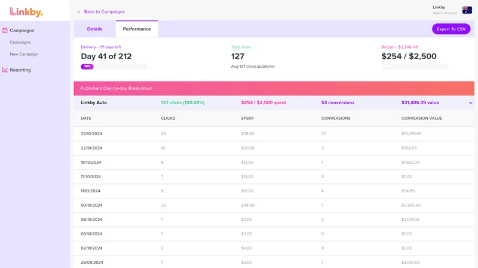Viewport: 478px width, 268px height.
Task: Go Back to Campaigns link
Action: pyautogui.click(x=104, y=11)
